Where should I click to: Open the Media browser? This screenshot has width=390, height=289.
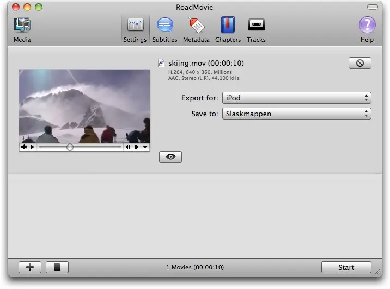(x=22, y=30)
